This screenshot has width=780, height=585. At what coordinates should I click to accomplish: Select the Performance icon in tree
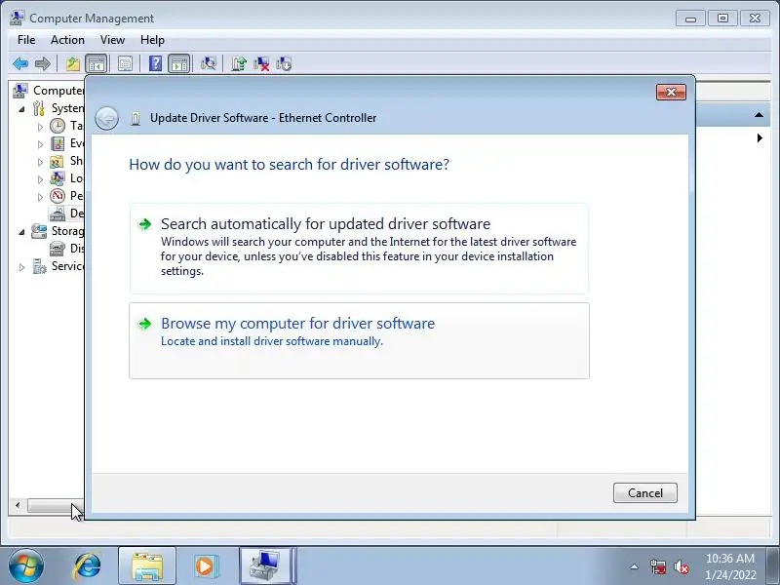[58, 196]
